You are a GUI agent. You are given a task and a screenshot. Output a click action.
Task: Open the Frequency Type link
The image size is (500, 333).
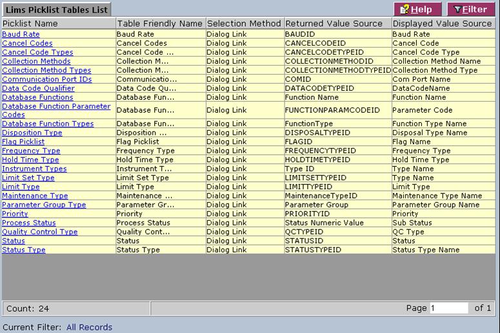31,151
